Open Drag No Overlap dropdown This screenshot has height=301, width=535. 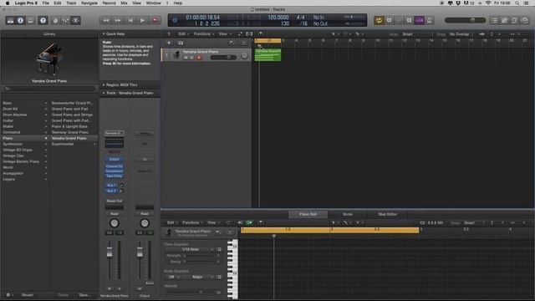point(461,34)
